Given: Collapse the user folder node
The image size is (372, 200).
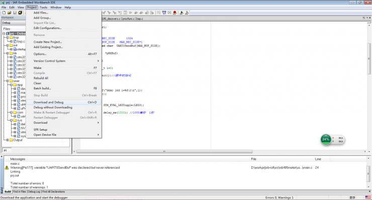Looking at the screenshot, I should click(8, 81).
